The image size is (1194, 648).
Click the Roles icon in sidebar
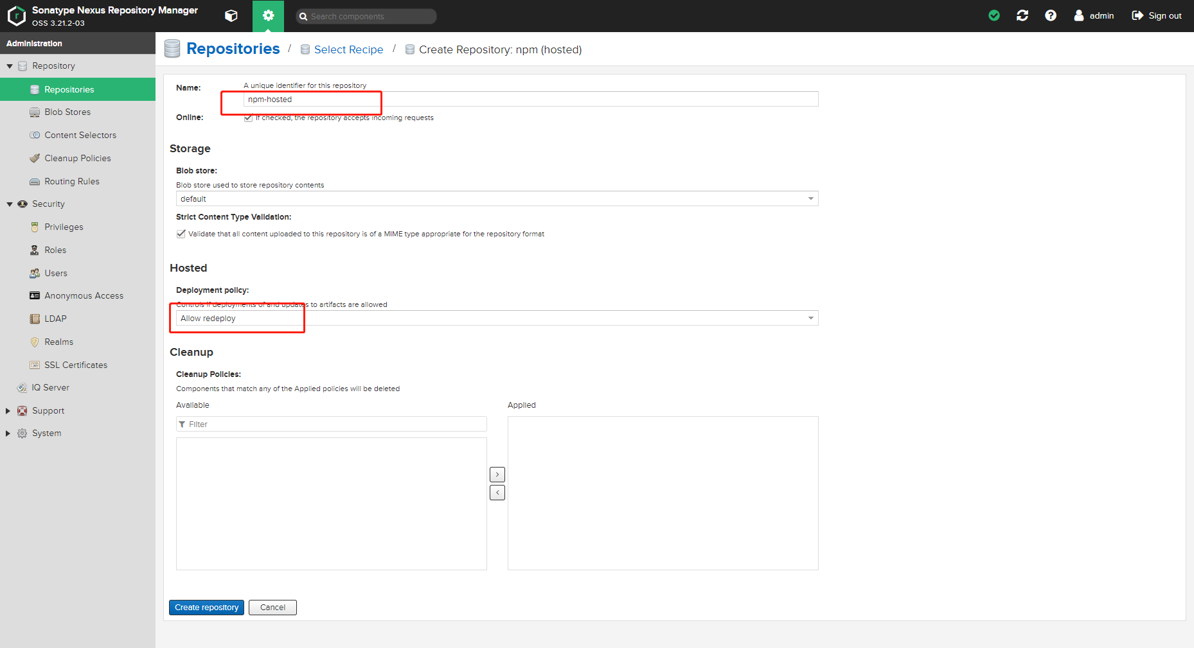click(x=35, y=250)
